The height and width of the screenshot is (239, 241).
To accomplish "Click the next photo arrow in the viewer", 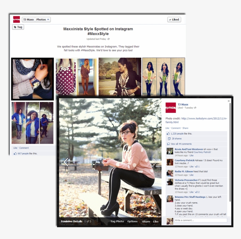I will click(x=156, y=162).
